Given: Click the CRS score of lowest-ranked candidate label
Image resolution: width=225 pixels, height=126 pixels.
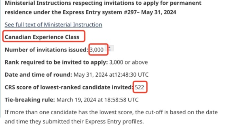Looking at the screenshot, I should tap(69, 87).
